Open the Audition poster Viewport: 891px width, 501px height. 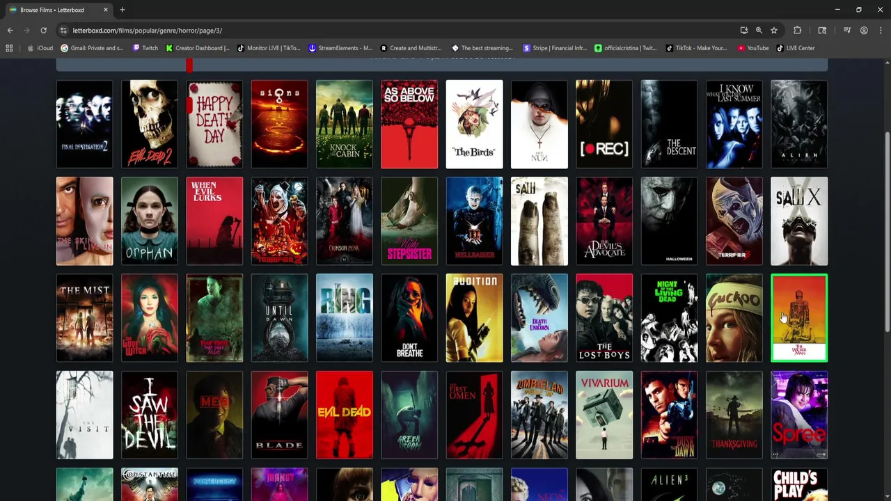tap(474, 318)
